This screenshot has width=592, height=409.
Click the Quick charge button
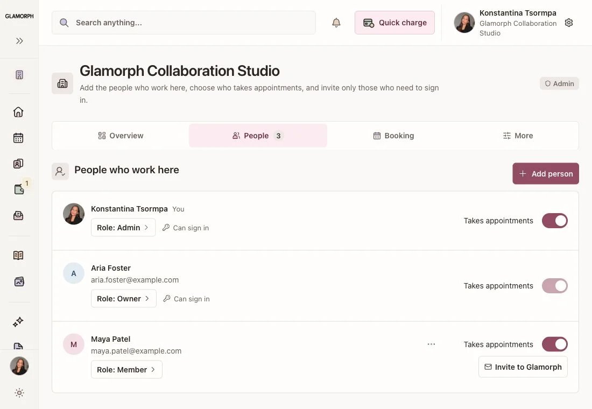pos(394,23)
